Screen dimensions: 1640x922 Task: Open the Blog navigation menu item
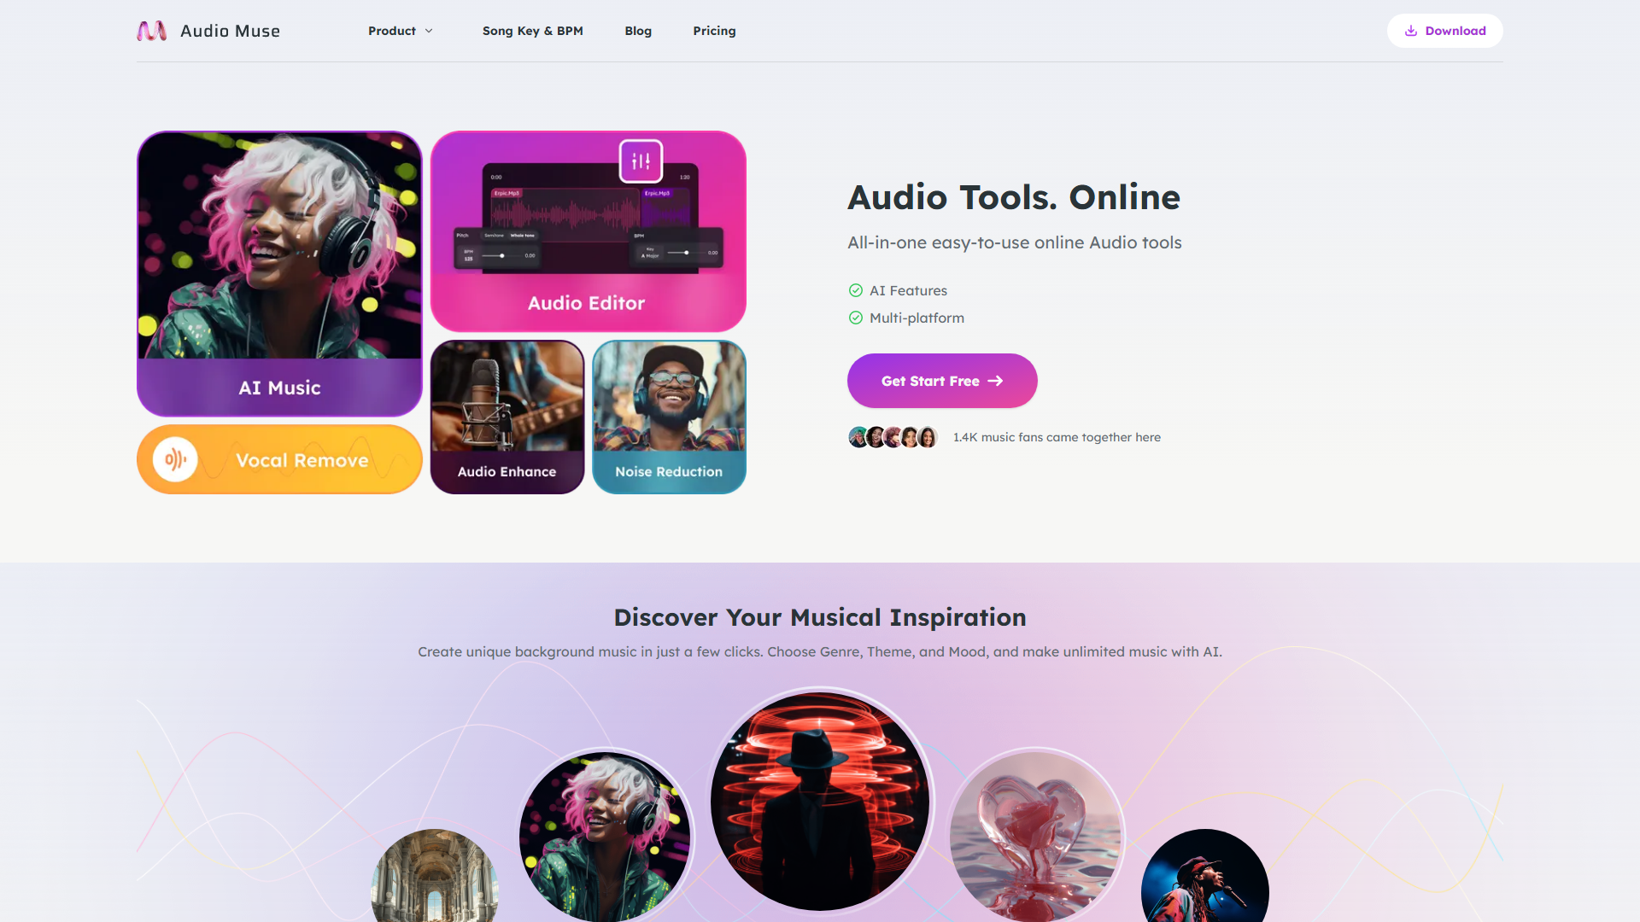(637, 31)
